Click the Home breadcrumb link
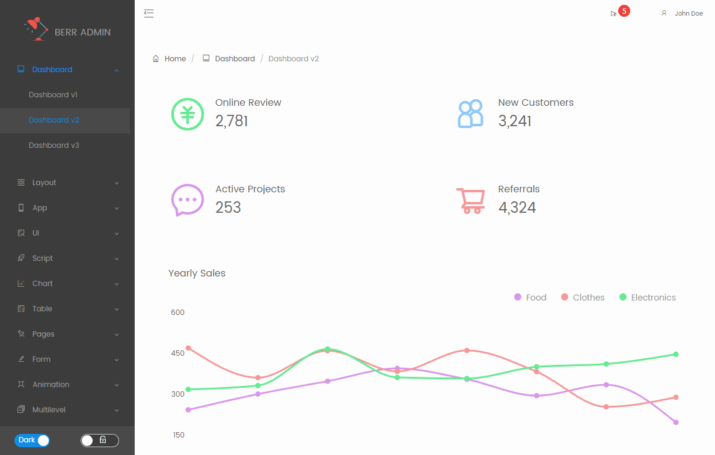The width and height of the screenshot is (715, 455). pos(174,58)
